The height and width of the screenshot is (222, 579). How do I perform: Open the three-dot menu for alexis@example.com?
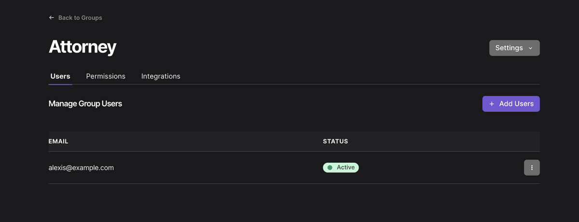click(x=532, y=168)
